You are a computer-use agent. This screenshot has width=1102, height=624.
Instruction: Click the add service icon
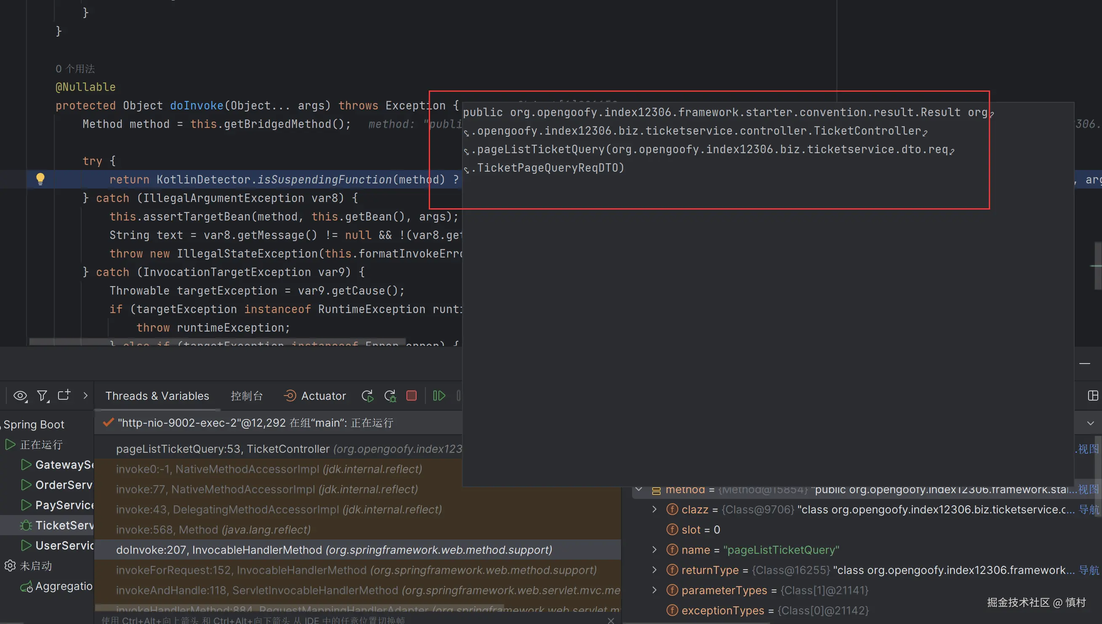pos(64,395)
